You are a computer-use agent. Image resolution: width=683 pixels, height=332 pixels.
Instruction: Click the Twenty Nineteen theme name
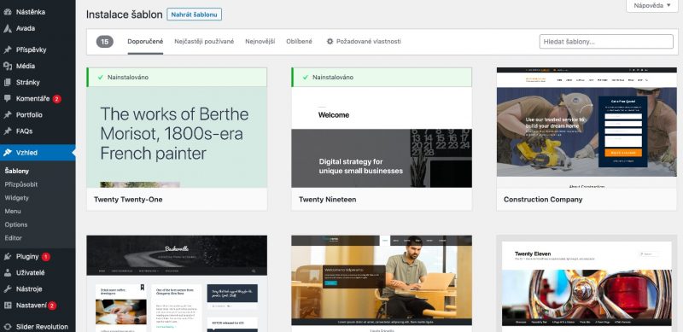[327, 200]
